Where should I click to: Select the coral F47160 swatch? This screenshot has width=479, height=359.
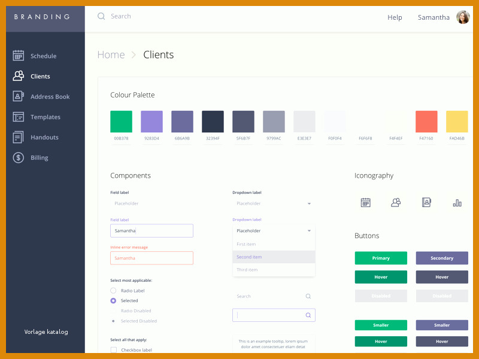pos(426,121)
